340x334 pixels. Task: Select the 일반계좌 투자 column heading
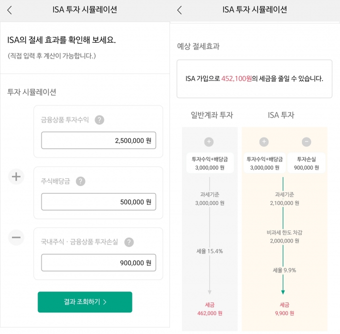[212, 115]
